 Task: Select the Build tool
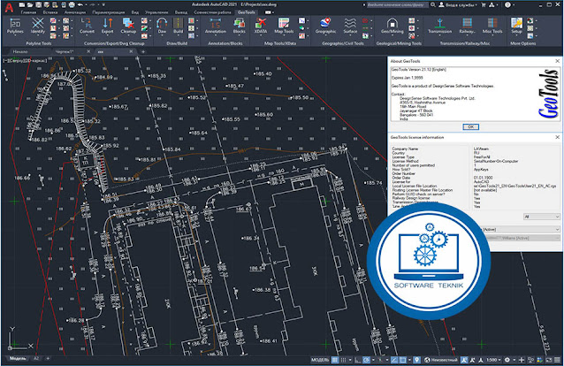(x=178, y=27)
